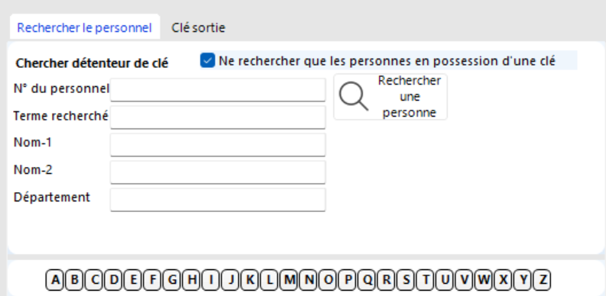
Task: Select the letter D key
Action: [114, 280]
